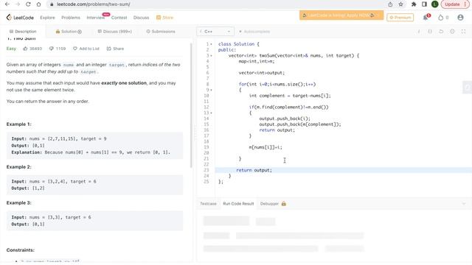The image size is (472, 265).
Task: Click code line 'm[nums[i]]=i;'
Action: 265,147
